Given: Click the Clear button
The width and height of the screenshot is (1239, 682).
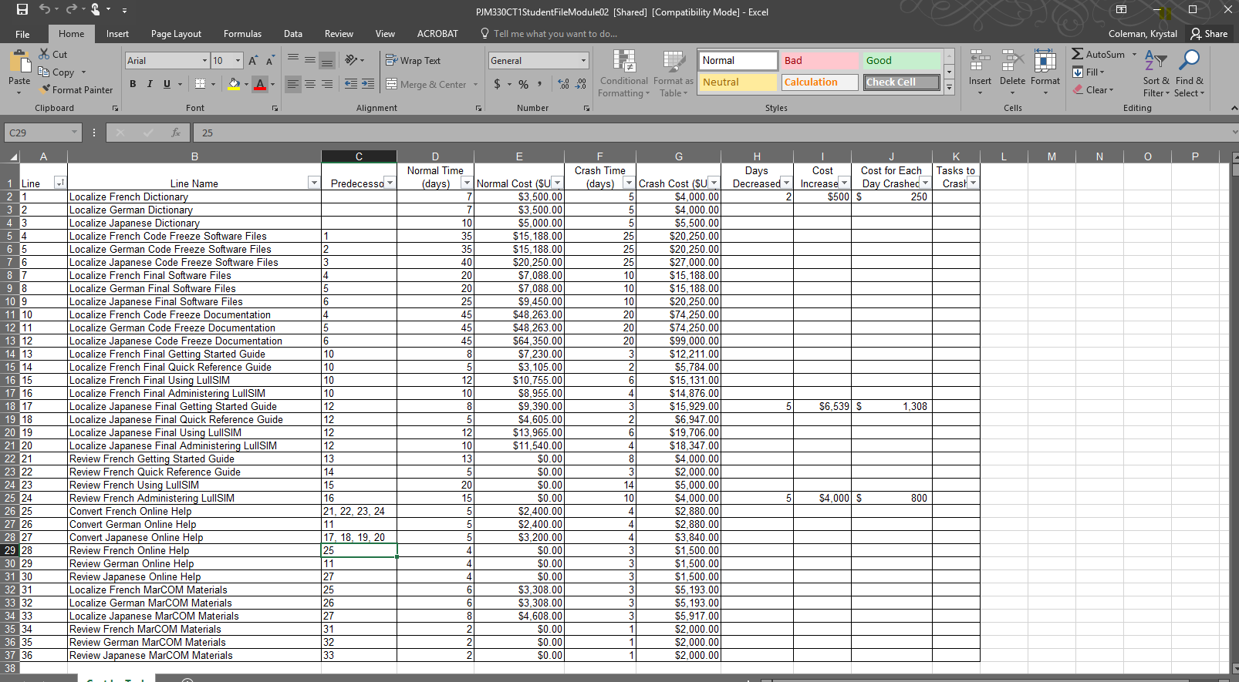Looking at the screenshot, I should click(x=1093, y=90).
